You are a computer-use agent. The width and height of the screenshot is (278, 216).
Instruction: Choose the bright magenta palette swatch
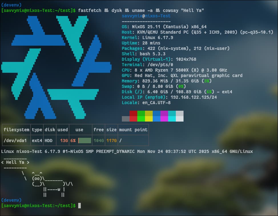tap(164, 119)
